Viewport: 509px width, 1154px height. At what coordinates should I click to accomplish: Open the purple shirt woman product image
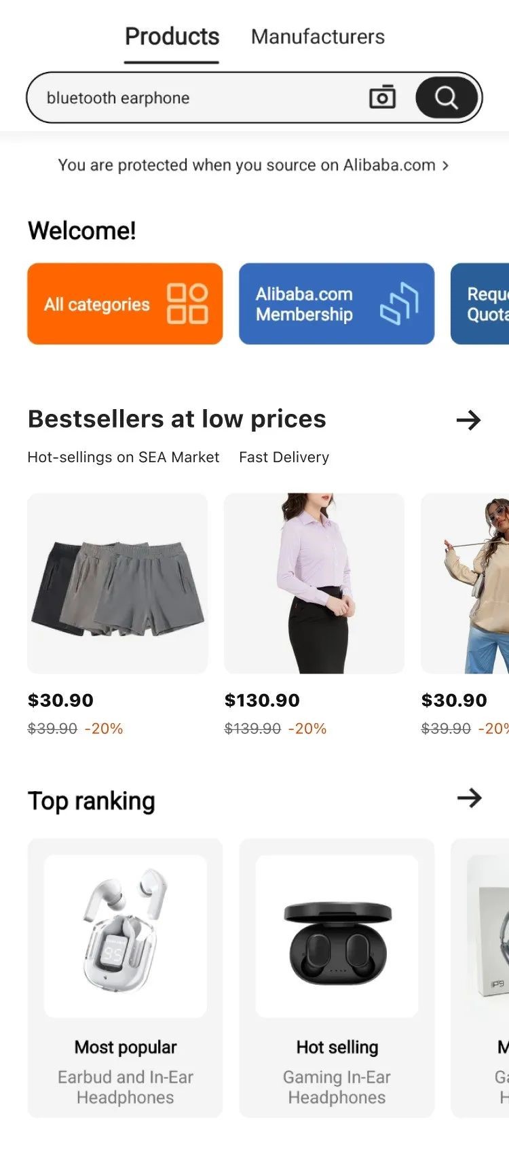tap(314, 583)
